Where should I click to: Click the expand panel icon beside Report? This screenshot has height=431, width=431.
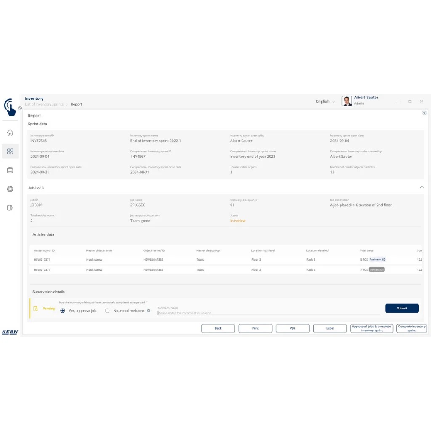tap(424, 113)
